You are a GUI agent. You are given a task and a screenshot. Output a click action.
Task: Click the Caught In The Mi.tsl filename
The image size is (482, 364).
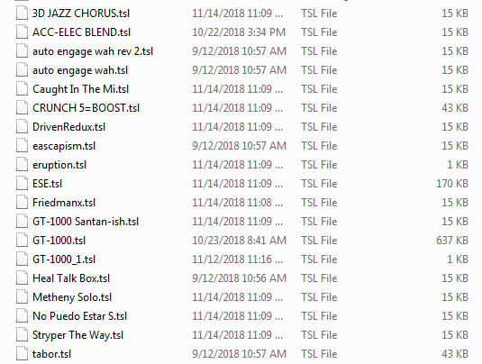point(80,89)
